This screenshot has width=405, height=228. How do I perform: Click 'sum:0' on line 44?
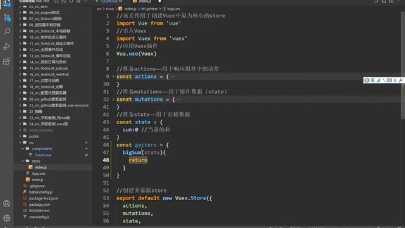pyautogui.click(x=130, y=130)
